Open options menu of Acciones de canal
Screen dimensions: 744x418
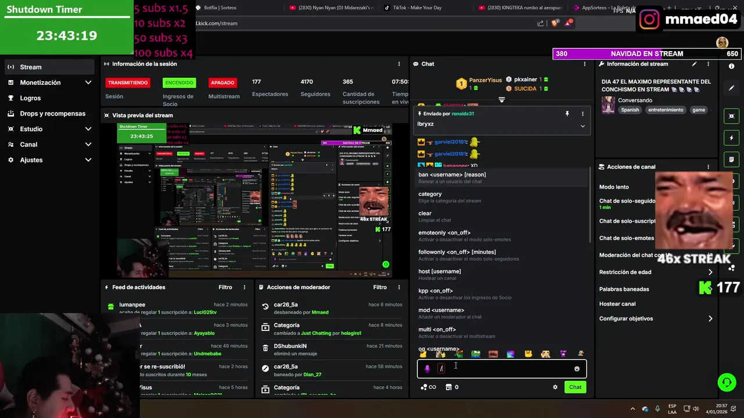708,167
